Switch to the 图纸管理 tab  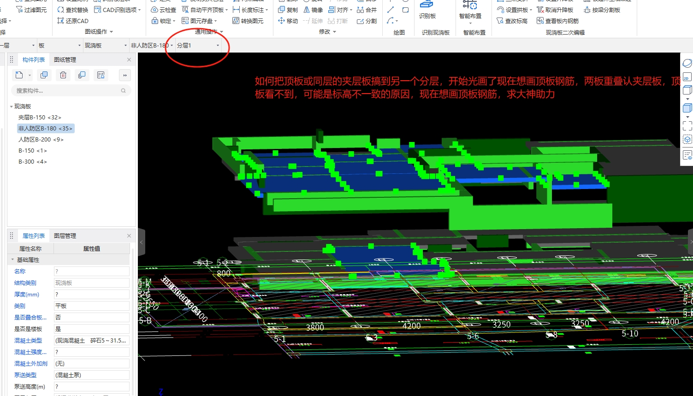click(65, 59)
